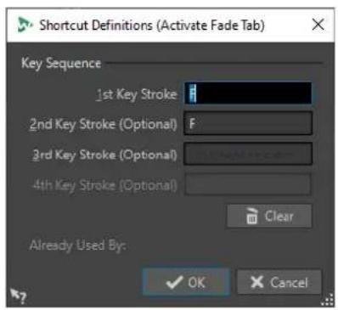Click the checkmark icon on the OK button

point(174,282)
